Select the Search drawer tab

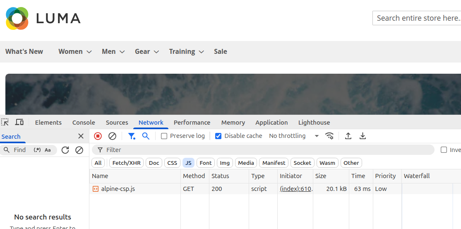coord(11,137)
